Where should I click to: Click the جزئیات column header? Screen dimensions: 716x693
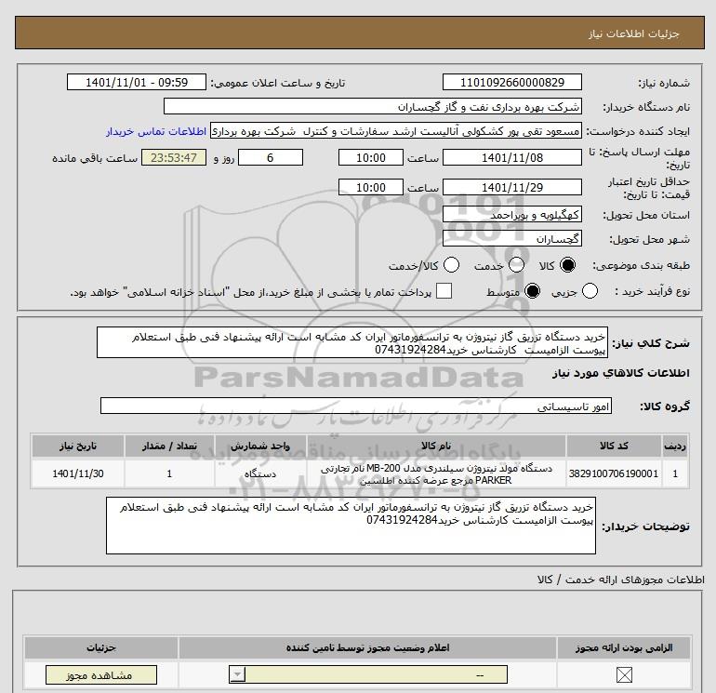click(x=101, y=648)
